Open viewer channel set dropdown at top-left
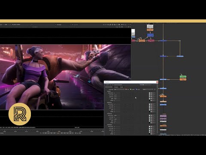This screenshot has width=206, height=155. pos(1,25)
